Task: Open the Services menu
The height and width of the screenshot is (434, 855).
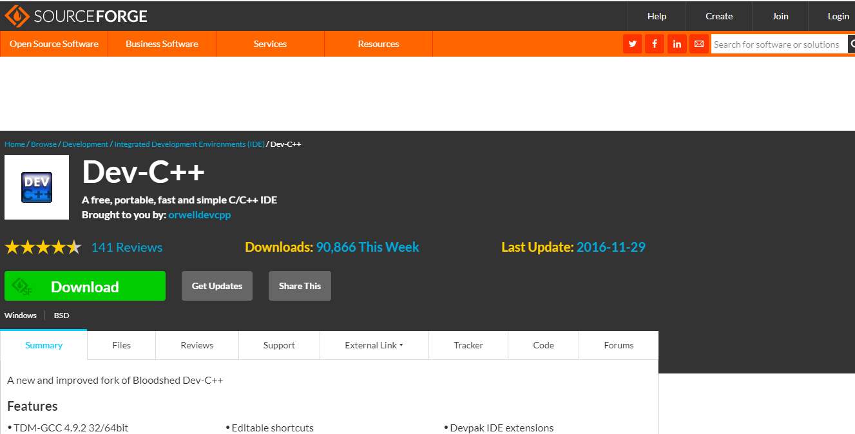Action: (270, 44)
